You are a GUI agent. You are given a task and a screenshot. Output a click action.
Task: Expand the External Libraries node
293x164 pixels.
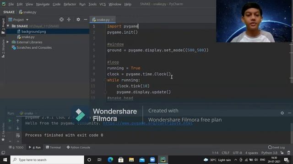click(x=8, y=42)
